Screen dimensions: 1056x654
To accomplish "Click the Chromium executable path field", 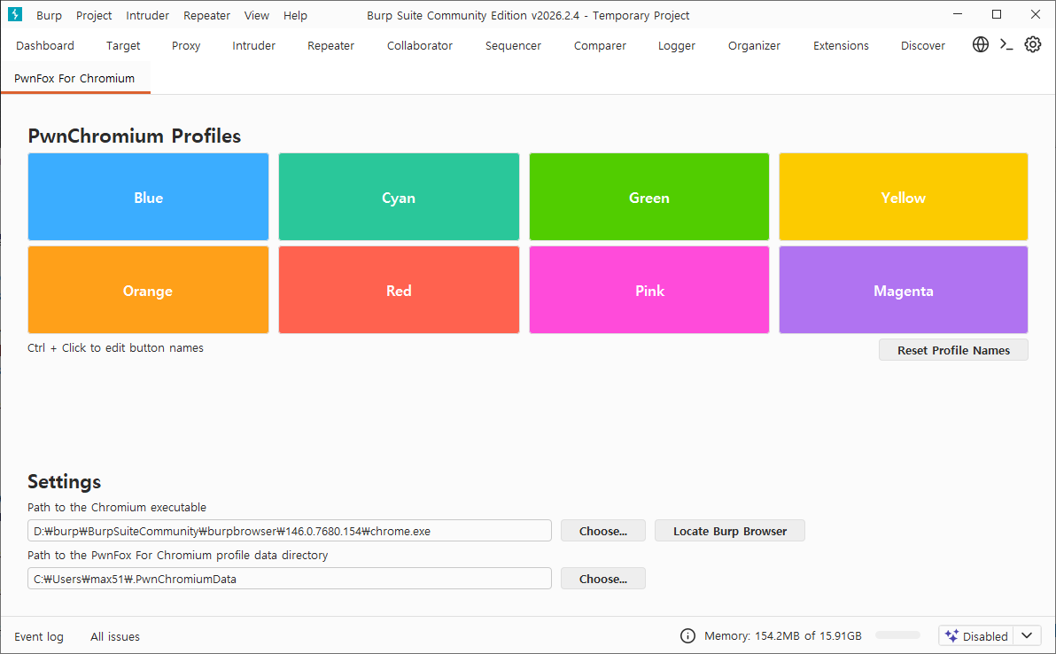I will [x=290, y=531].
